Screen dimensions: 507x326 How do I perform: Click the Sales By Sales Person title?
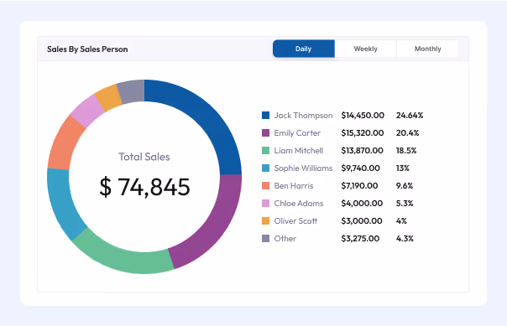[87, 49]
